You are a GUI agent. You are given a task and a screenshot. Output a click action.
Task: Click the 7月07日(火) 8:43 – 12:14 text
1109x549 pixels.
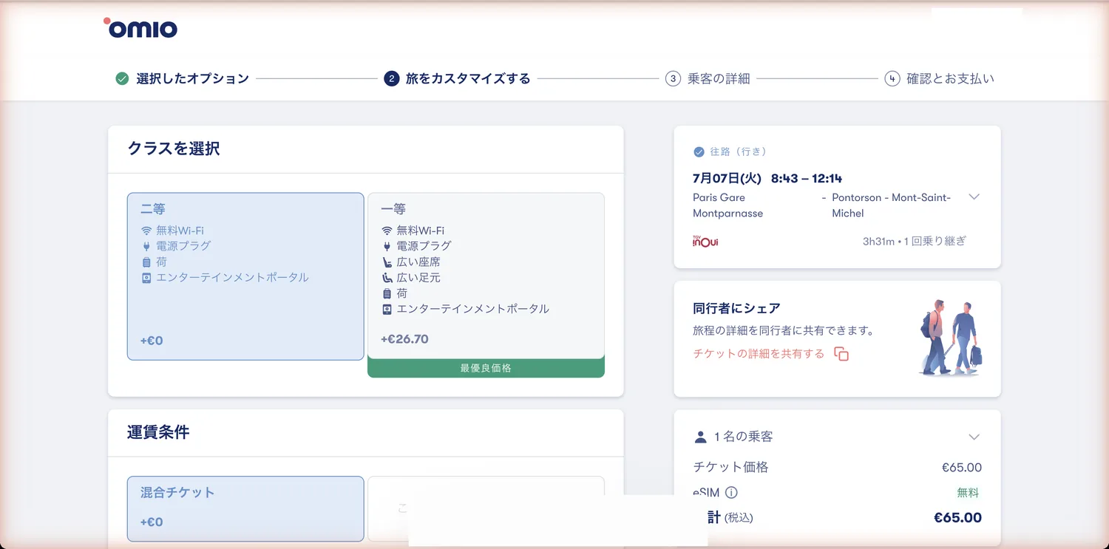pos(767,178)
